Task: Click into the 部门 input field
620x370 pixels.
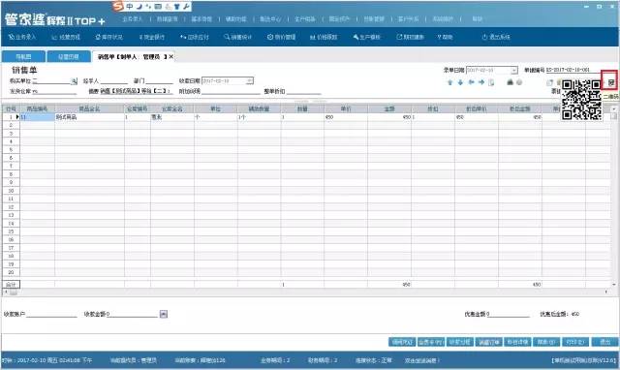Action: click(x=159, y=81)
